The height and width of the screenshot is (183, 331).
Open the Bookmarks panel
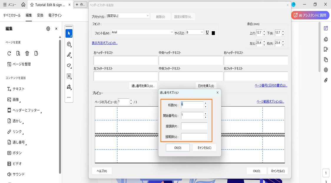[326, 49]
